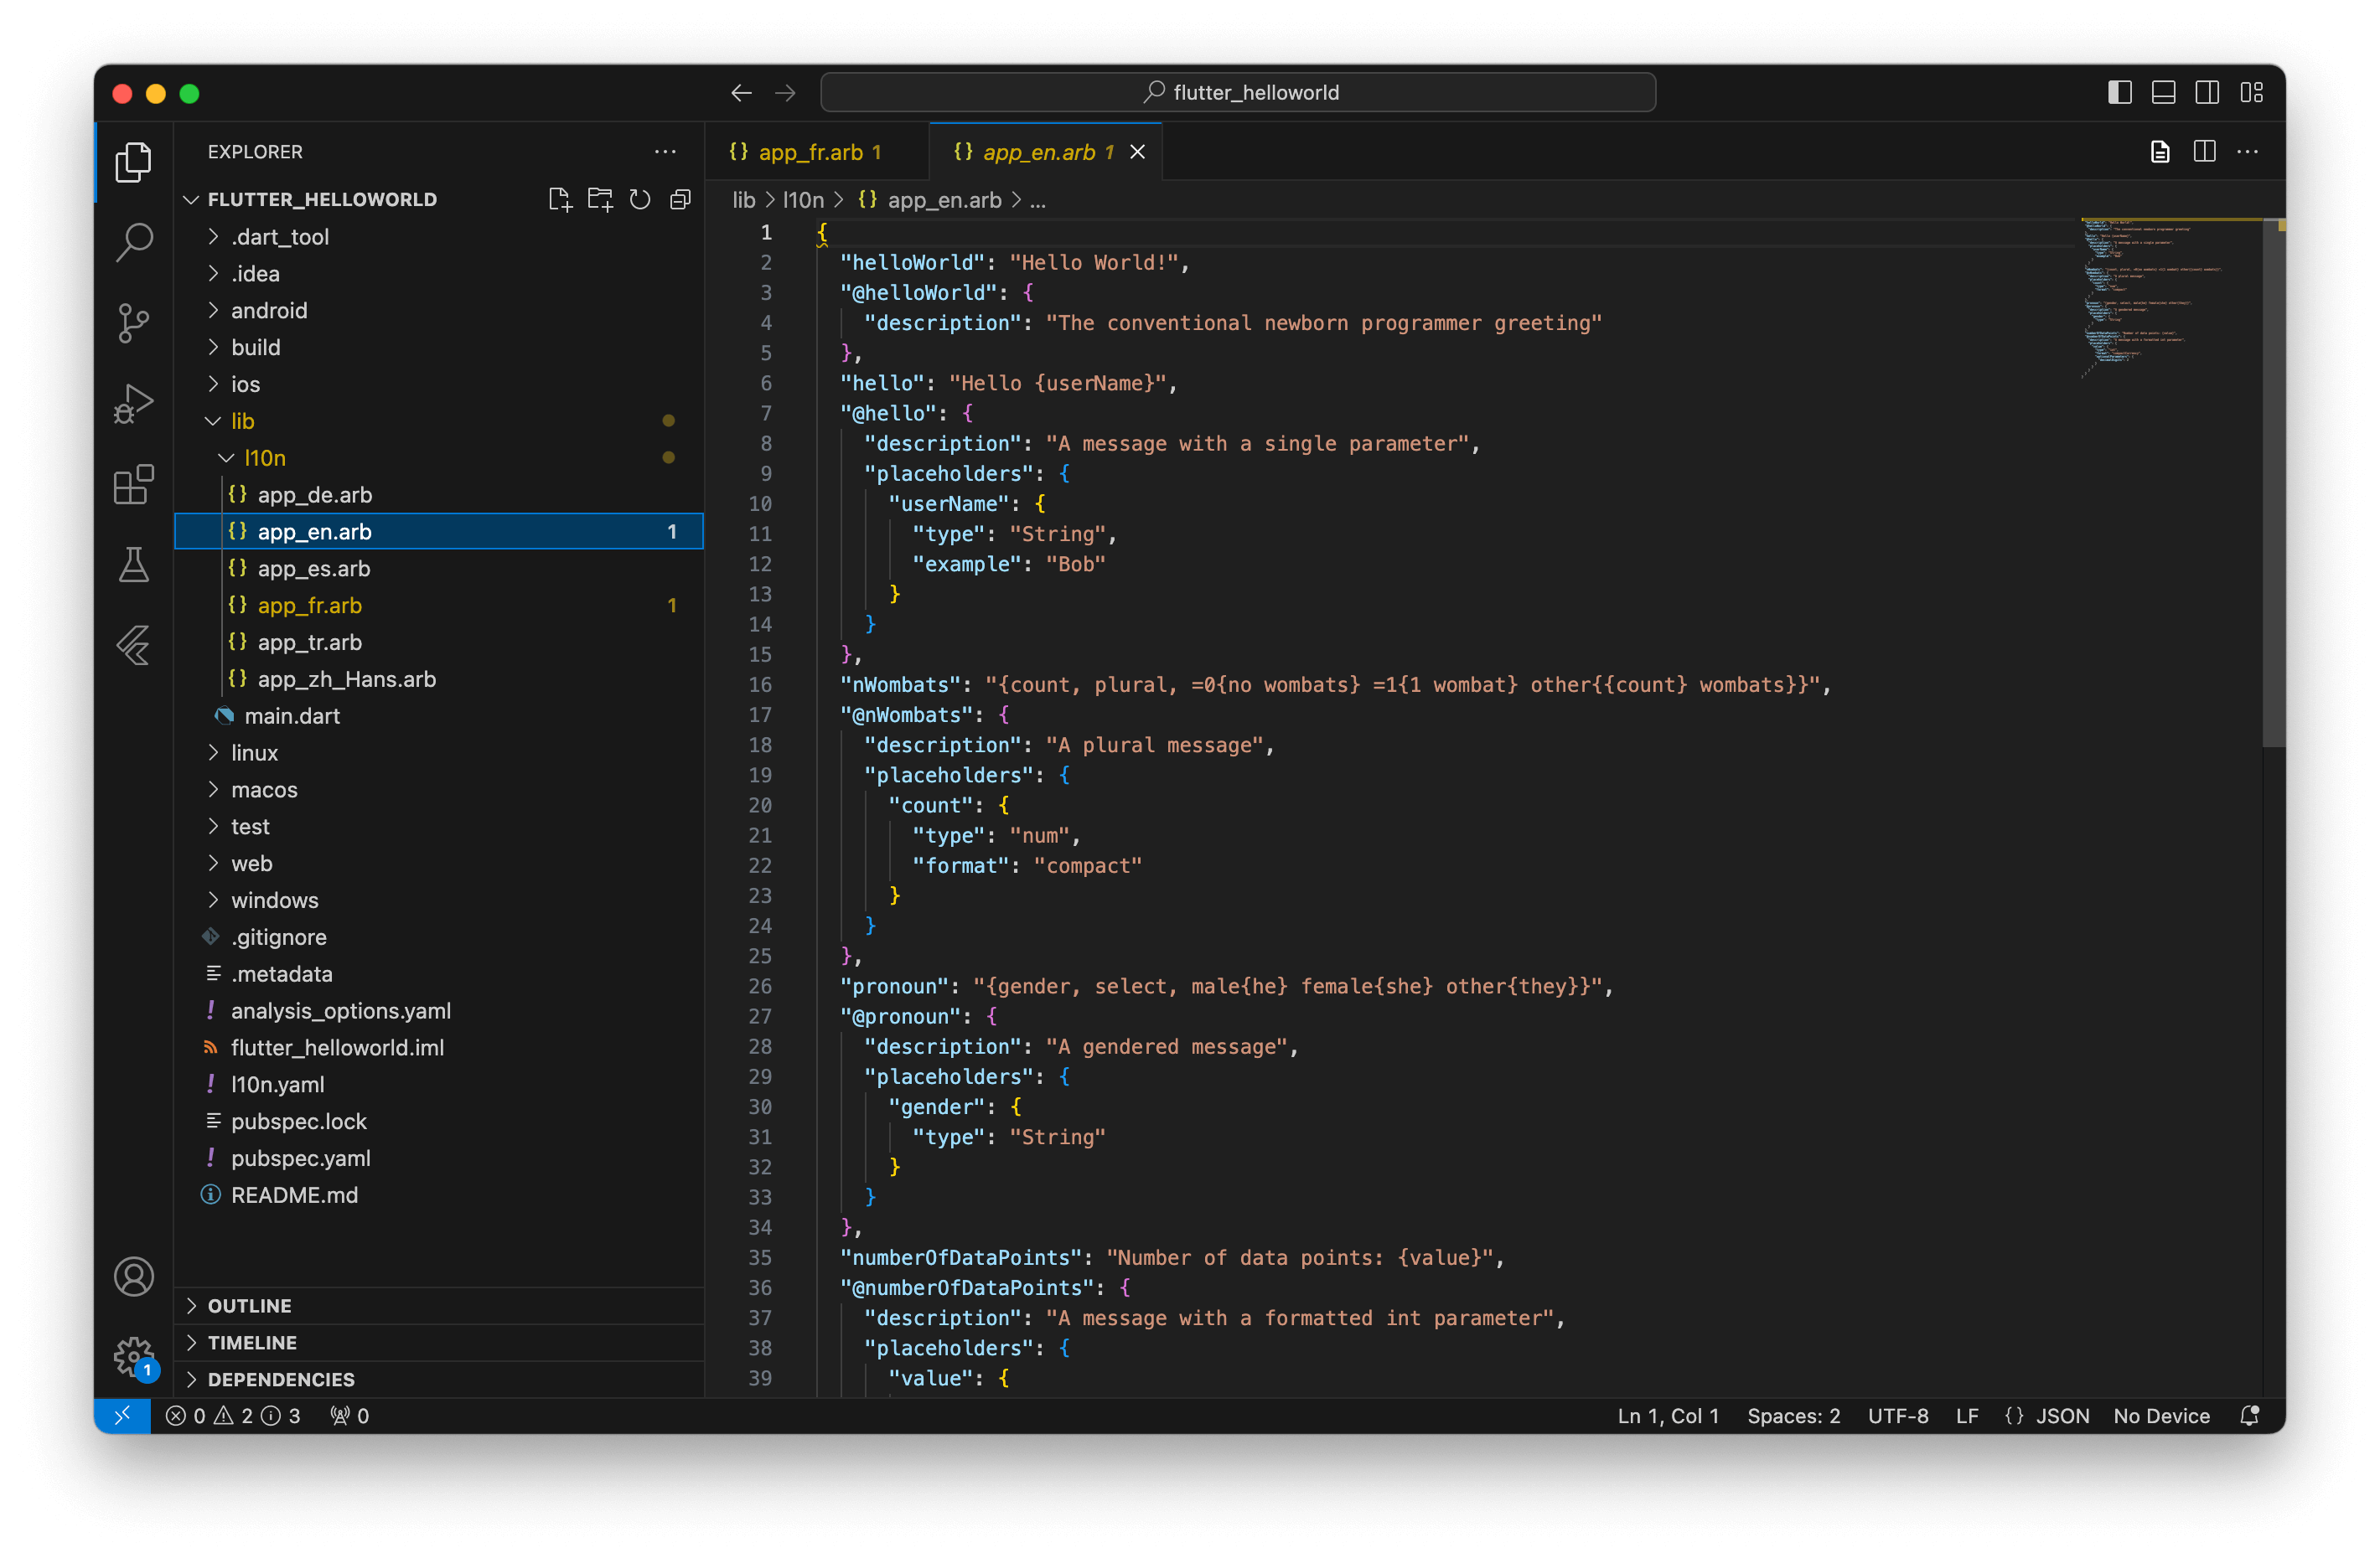2380x1558 pixels.
Task: Click New File icon in explorer header
Action: point(560,200)
